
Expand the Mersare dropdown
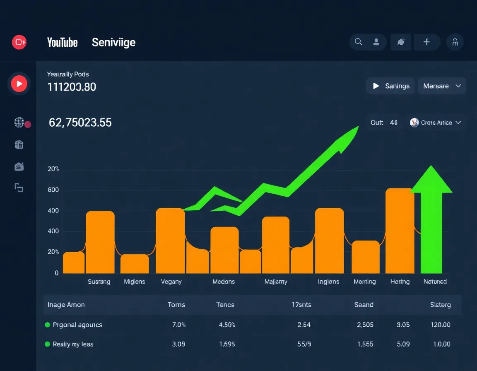pyautogui.click(x=442, y=86)
